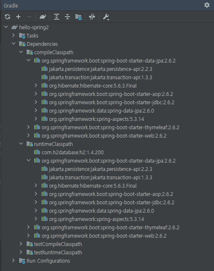Click the Collapse All toolbar icon

67,17
